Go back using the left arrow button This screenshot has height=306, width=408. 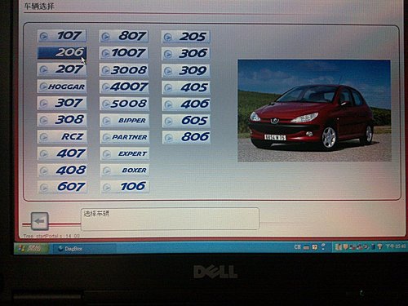pyautogui.click(x=40, y=221)
